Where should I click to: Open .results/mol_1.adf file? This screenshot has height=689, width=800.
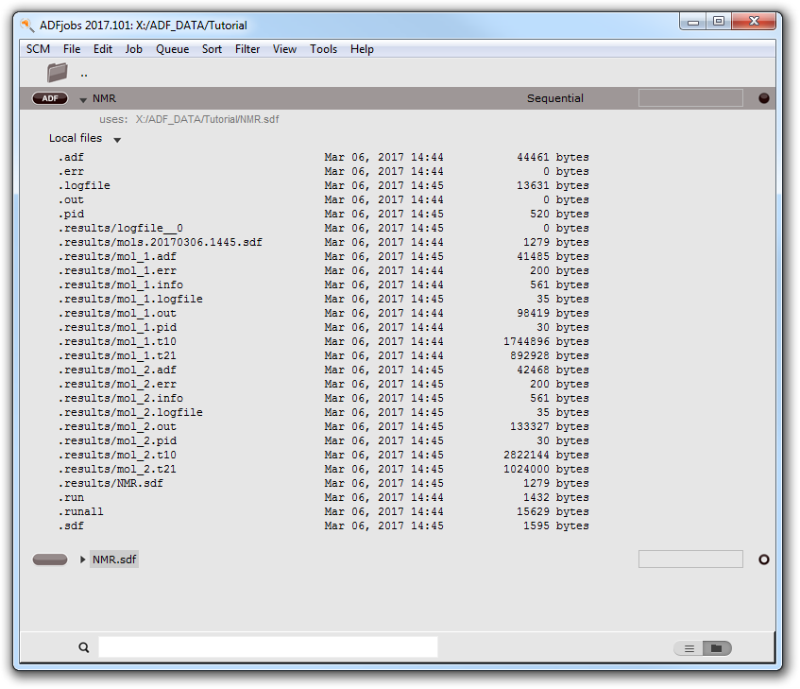click(117, 257)
